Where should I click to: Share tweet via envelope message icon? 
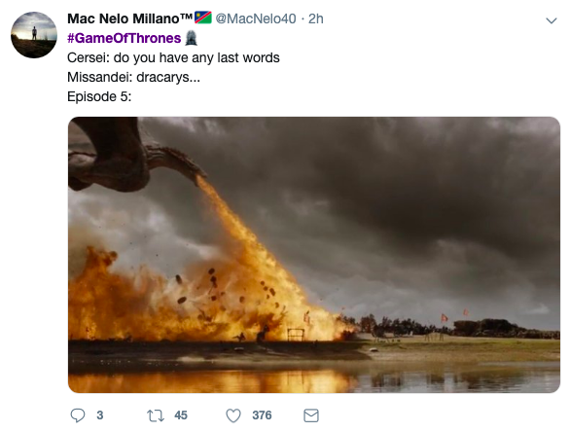[x=311, y=415]
